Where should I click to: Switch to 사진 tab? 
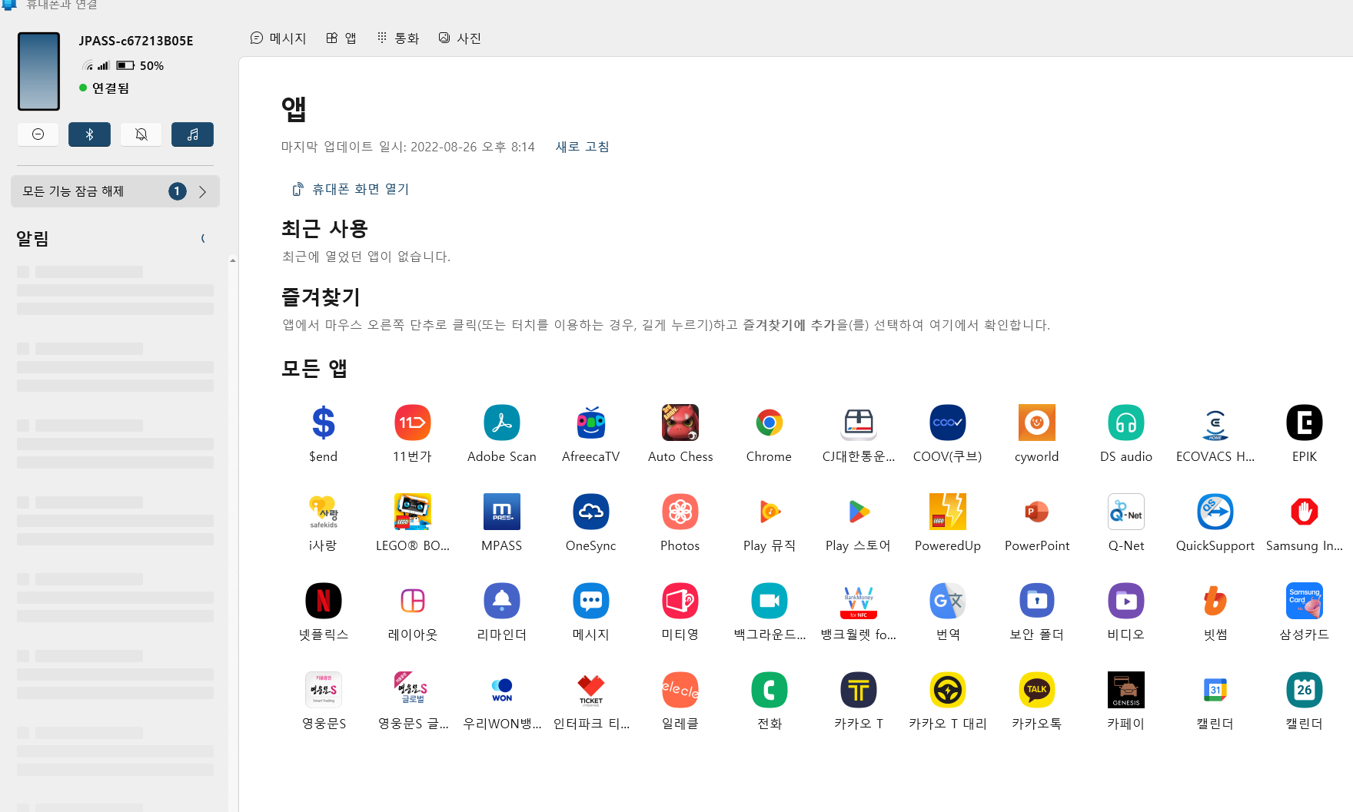pyautogui.click(x=460, y=38)
